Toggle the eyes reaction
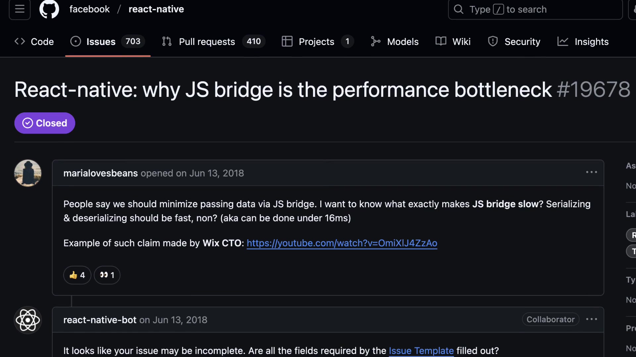636x357 pixels. click(106, 275)
